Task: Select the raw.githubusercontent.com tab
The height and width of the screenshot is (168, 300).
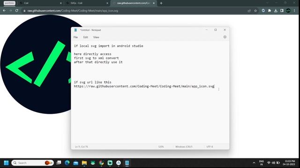Action: pyautogui.click(x=134, y=3)
